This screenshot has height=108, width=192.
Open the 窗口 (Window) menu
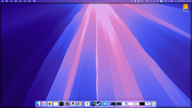point(29,1)
